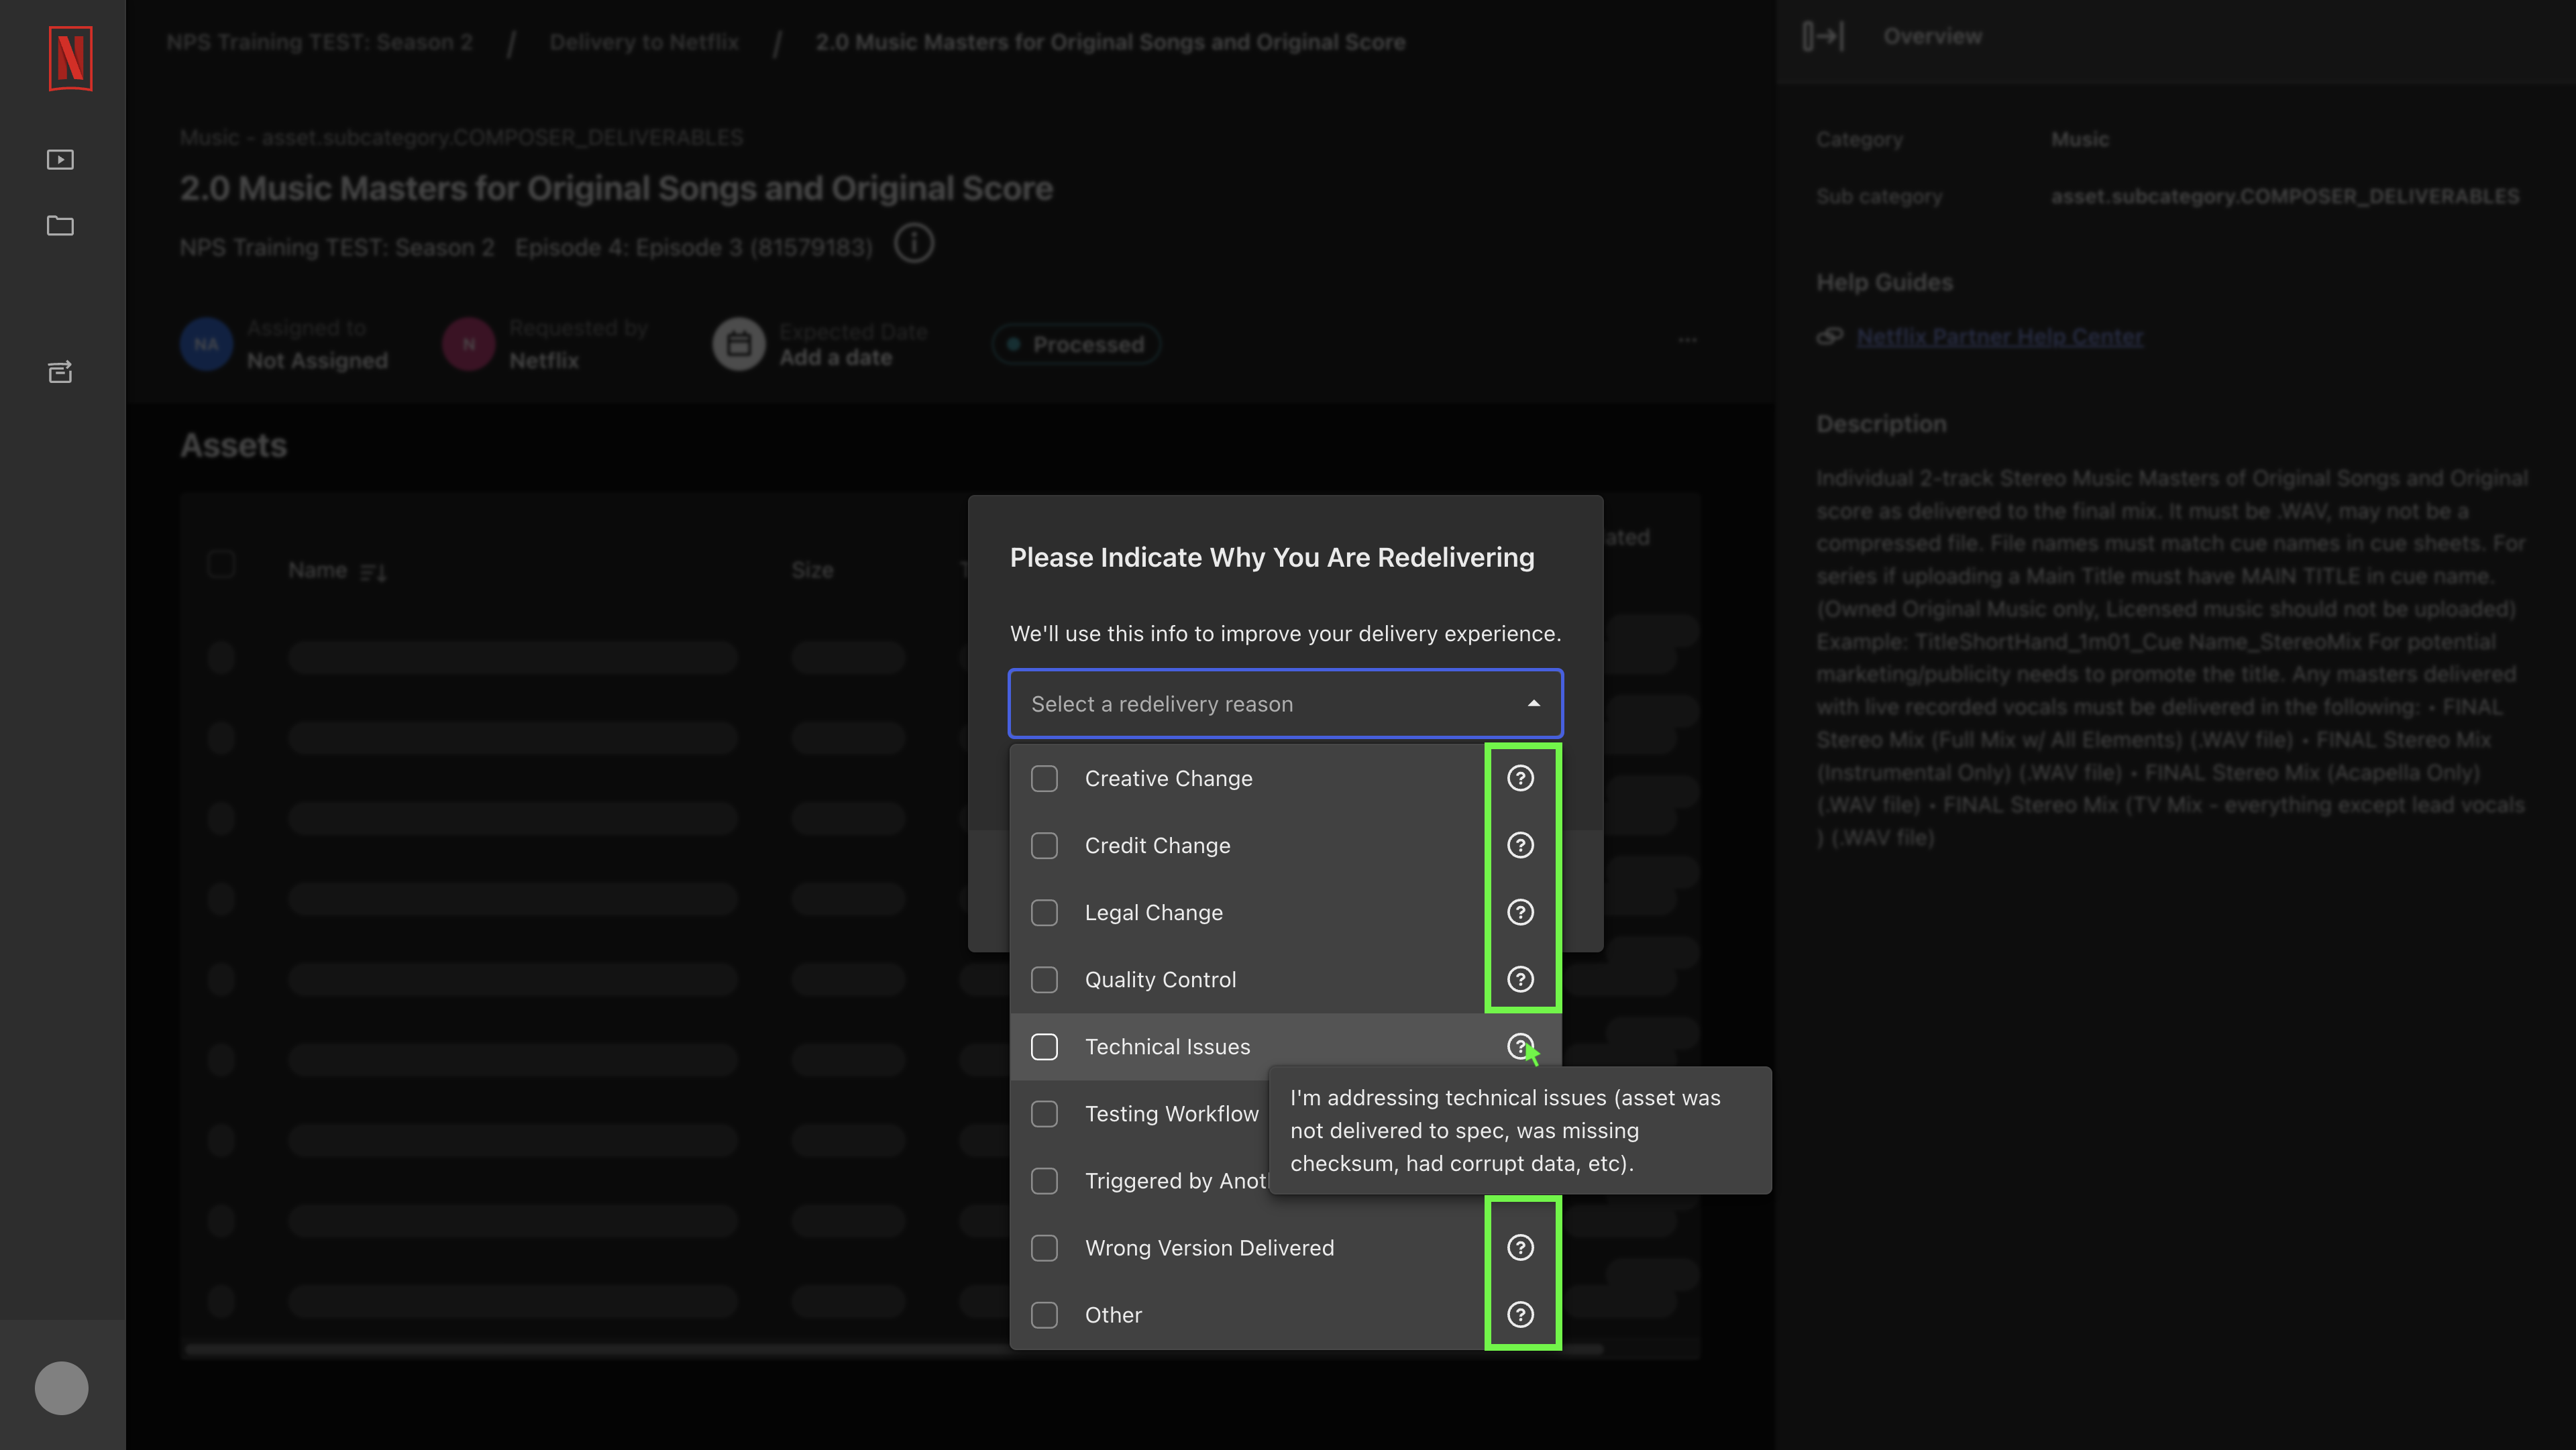Select the Wrong Version Delivered label
2576x1450 pixels.
[x=1209, y=1247]
